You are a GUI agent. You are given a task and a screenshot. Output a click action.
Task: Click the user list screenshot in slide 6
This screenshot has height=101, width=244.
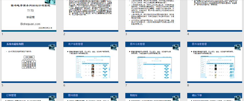click(93, 67)
